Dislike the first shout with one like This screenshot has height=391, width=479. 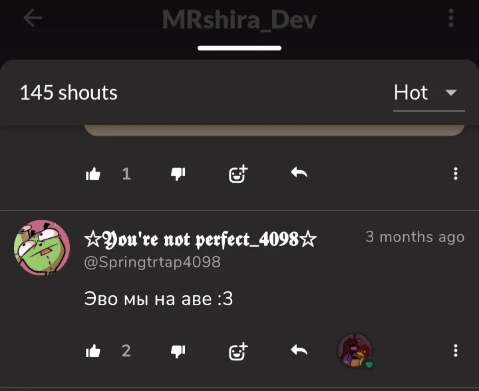point(178,174)
